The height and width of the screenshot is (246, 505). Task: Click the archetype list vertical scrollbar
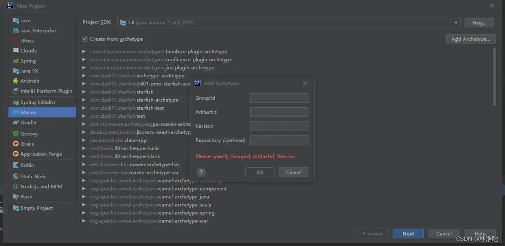494,76
